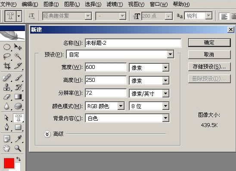Open the 编辑 Edit menu
The height and width of the screenshot is (171, 236).
pos(30,4)
